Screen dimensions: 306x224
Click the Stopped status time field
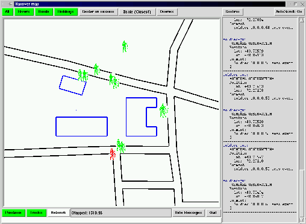click(x=121, y=213)
